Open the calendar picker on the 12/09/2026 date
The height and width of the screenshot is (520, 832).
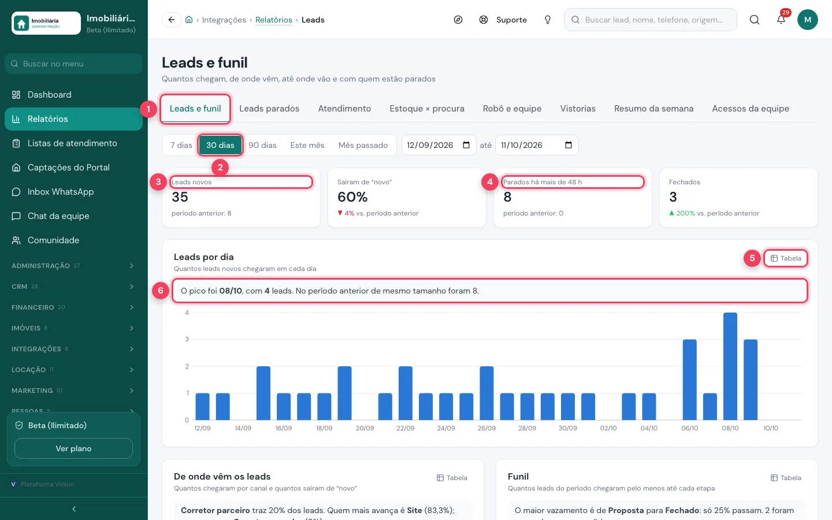click(466, 145)
